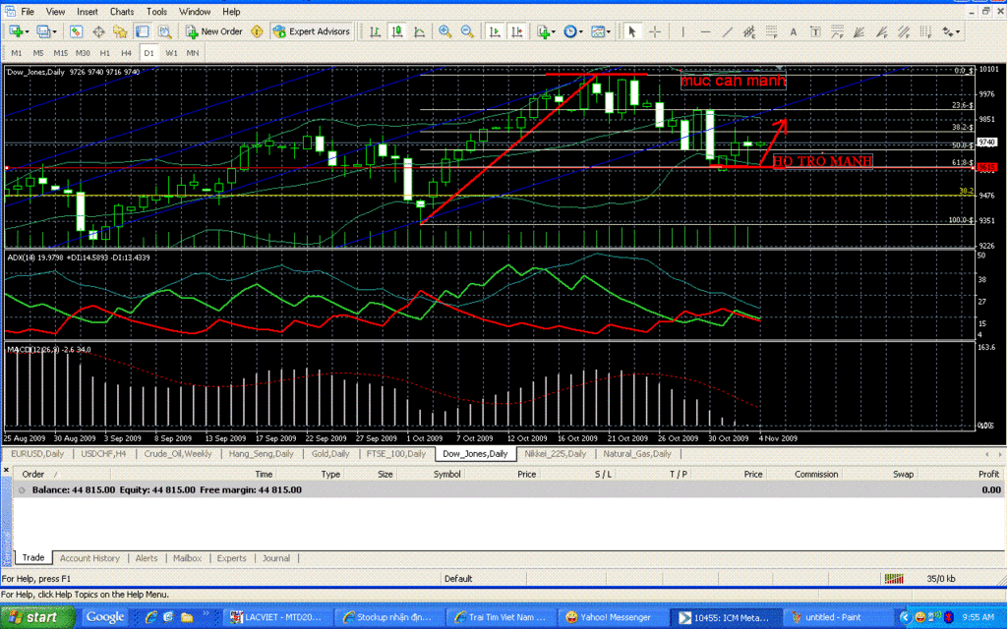Select the Text 'A' drawing tool
The width and height of the screenshot is (1007, 629).
click(794, 31)
